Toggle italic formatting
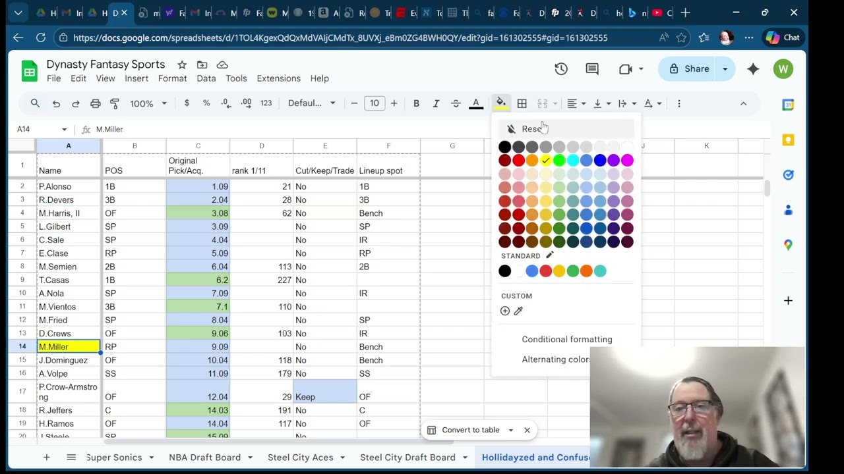The width and height of the screenshot is (844, 474). [x=436, y=103]
